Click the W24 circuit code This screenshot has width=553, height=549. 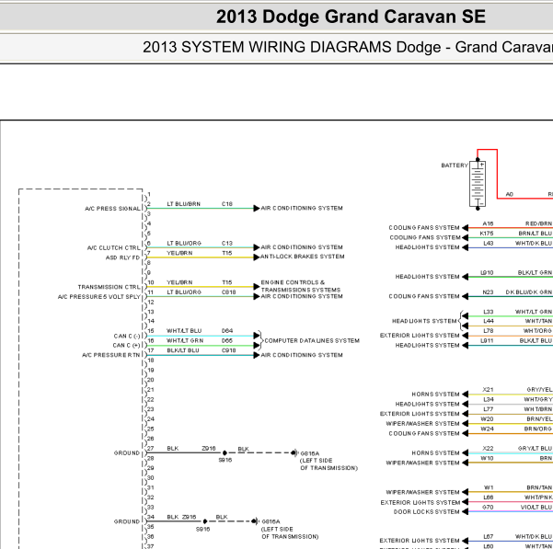pos(487,429)
